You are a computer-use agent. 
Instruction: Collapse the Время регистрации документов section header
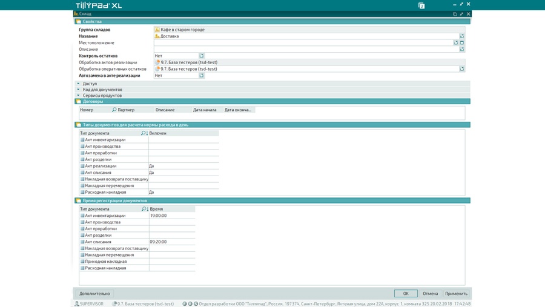[x=272, y=200]
